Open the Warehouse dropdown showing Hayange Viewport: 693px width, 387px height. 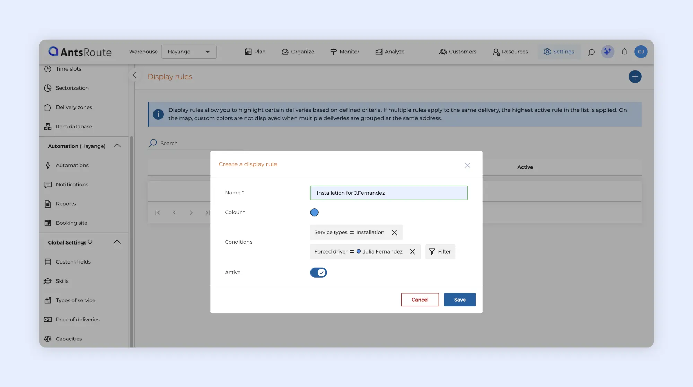(x=188, y=52)
